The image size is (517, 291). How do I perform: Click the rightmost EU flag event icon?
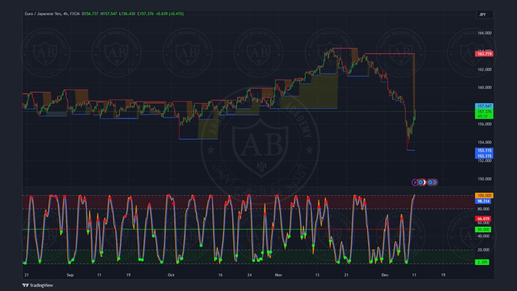click(435, 182)
